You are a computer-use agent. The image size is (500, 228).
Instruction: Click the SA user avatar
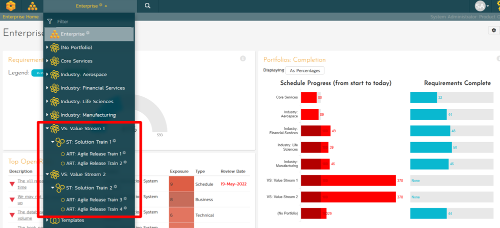480,6
